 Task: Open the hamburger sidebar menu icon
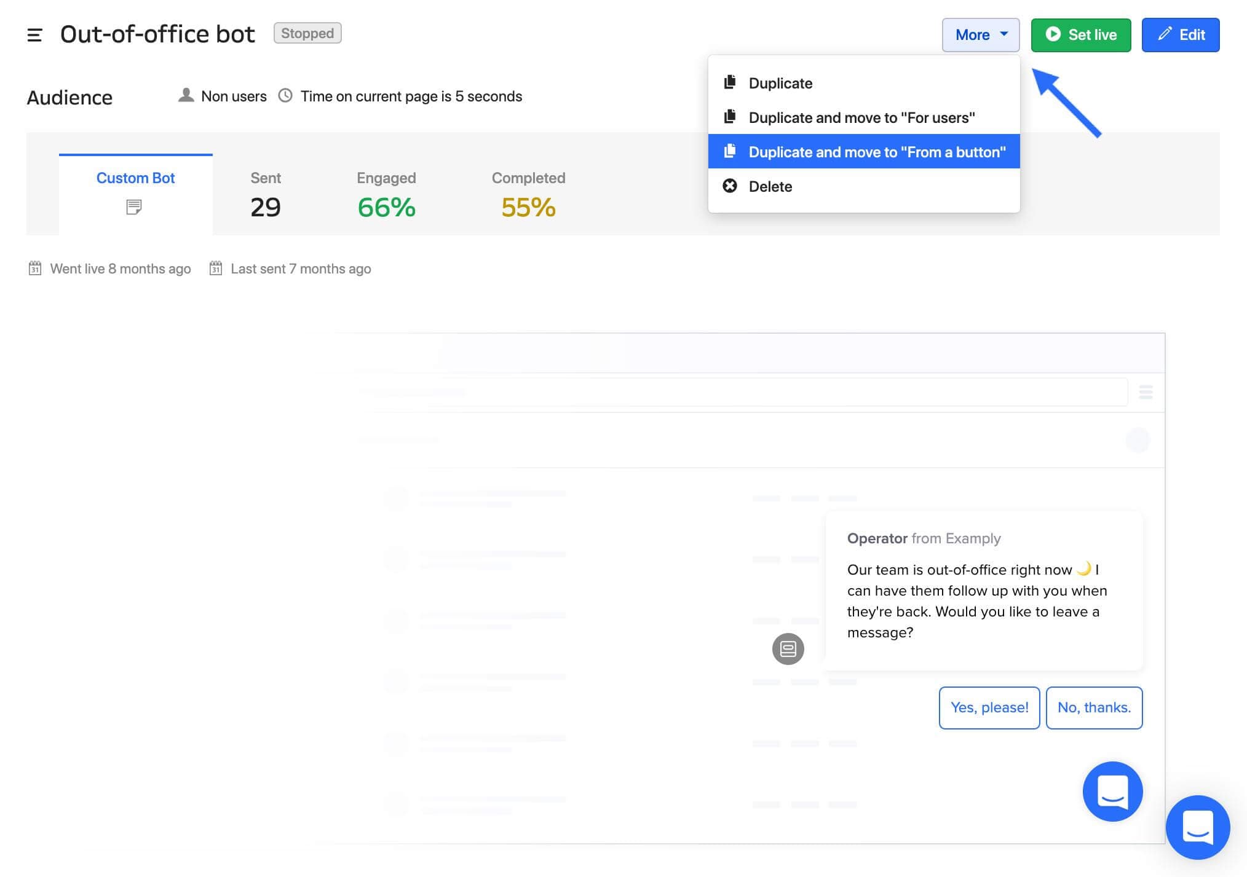coord(34,35)
